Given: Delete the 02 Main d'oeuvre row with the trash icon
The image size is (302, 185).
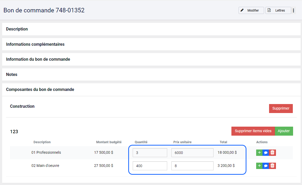Looking at the screenshot, I should (x=272, y=166).
